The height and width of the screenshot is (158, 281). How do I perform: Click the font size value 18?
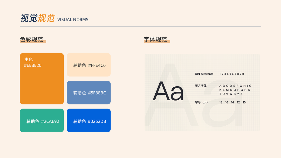pyautogui.click(x=221, y=102)
